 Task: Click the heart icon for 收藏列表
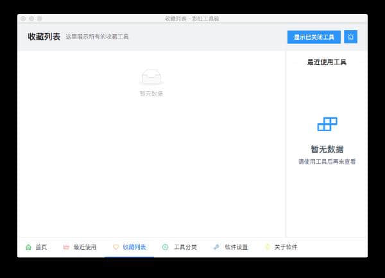pyautogui.click(x=116, y=247)
